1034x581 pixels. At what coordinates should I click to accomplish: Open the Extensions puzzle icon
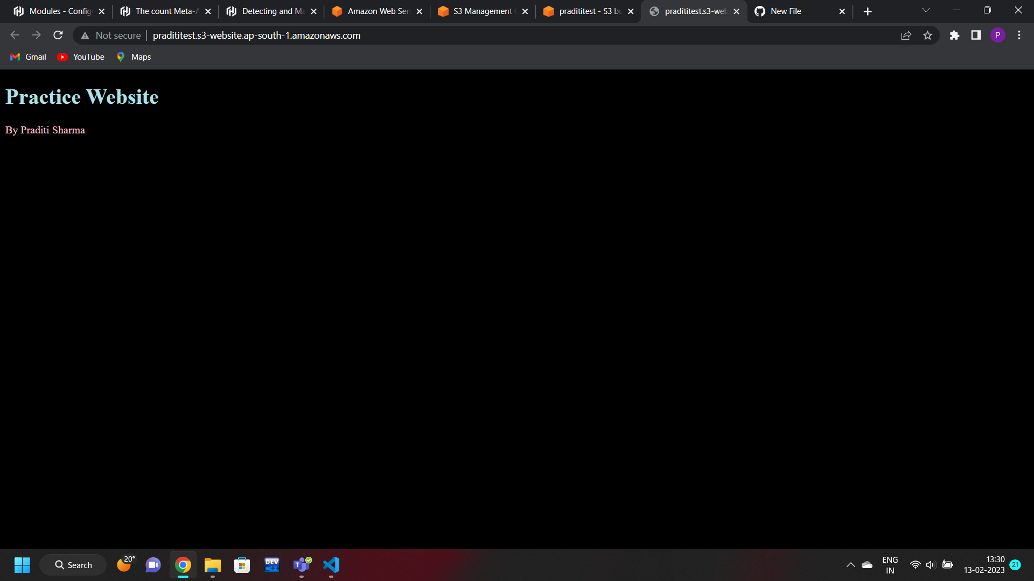(x=954, y=36)
